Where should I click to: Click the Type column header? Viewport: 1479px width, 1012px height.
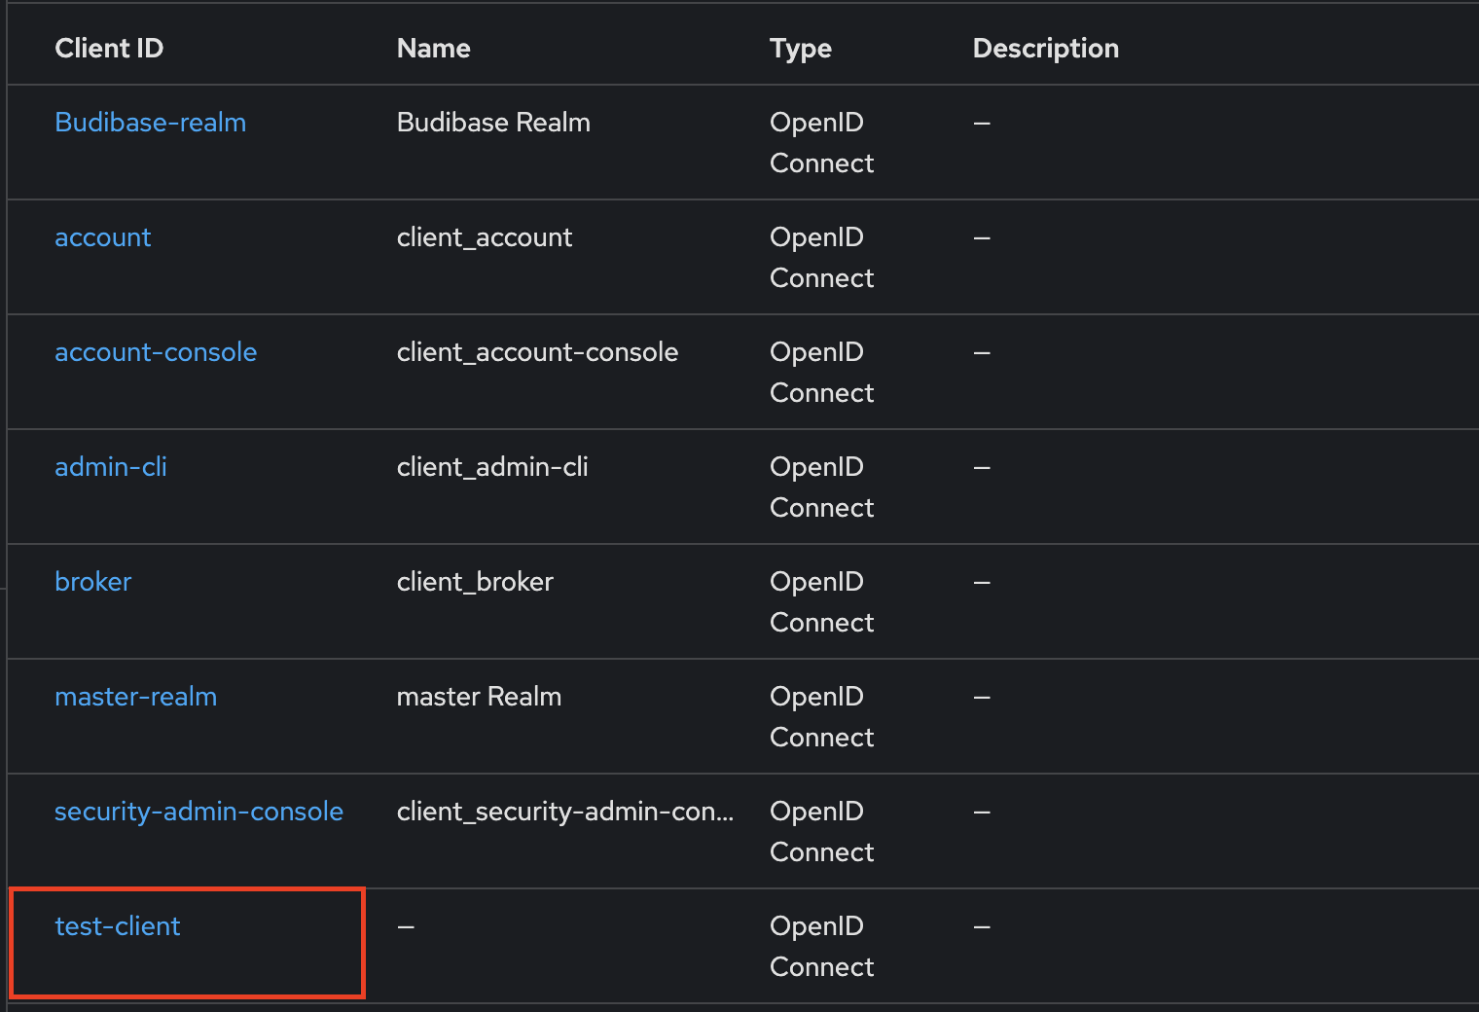click(801, 49)
